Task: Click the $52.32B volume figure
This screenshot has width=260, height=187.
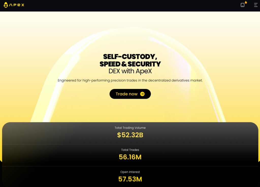Action: [x=130, y=135]
